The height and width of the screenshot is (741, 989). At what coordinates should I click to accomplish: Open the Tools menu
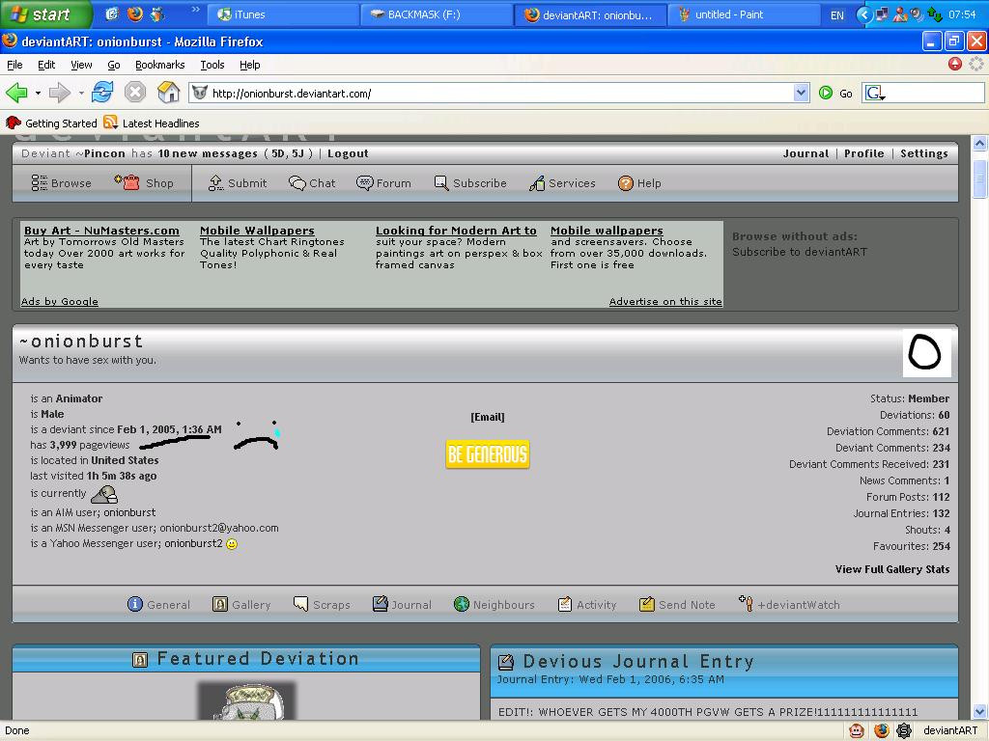coord(212,65)
